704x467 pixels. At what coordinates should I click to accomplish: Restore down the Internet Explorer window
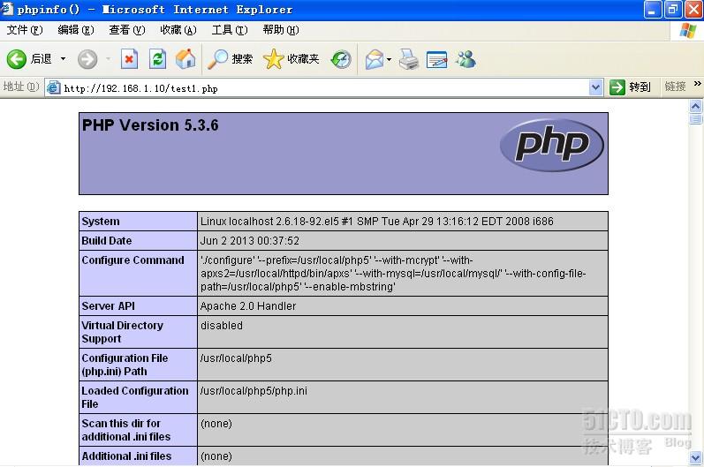[672, 10]
